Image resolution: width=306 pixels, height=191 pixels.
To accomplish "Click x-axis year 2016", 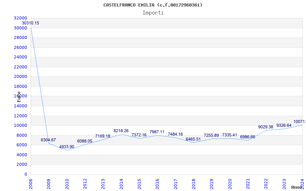I will pyautogui.click(x=158, y=184).
